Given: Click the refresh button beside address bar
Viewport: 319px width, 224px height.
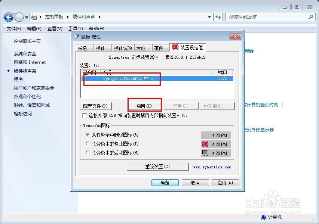Looking at the screenshot, I should [218, 17].
